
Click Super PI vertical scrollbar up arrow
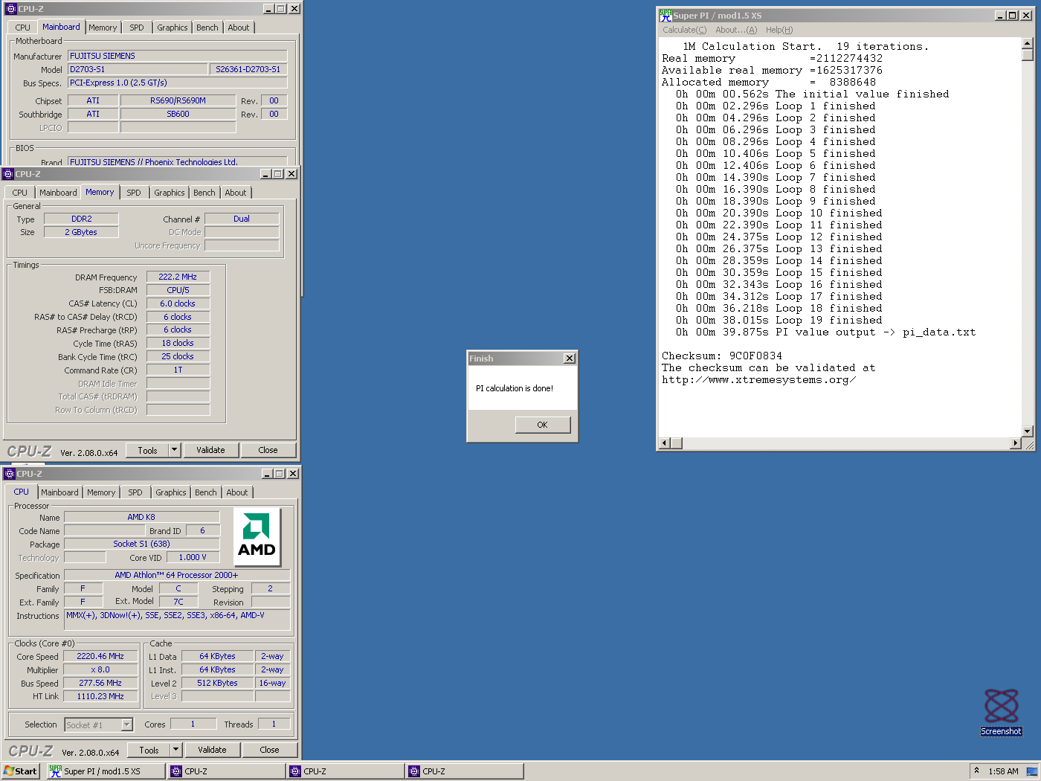[1028, 44]
